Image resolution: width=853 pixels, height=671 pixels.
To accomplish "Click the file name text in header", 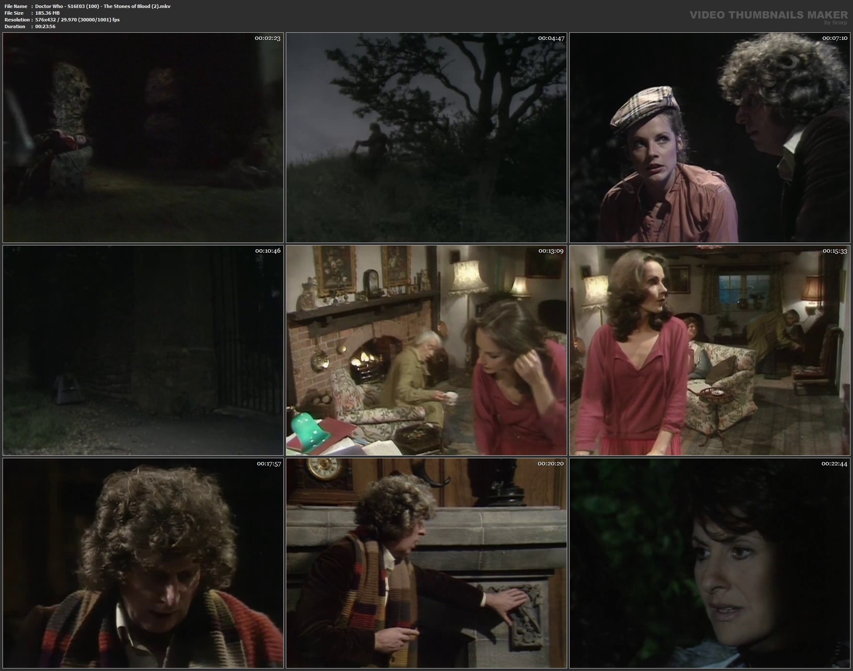I will pyautogui.click(x=103, y=6).
